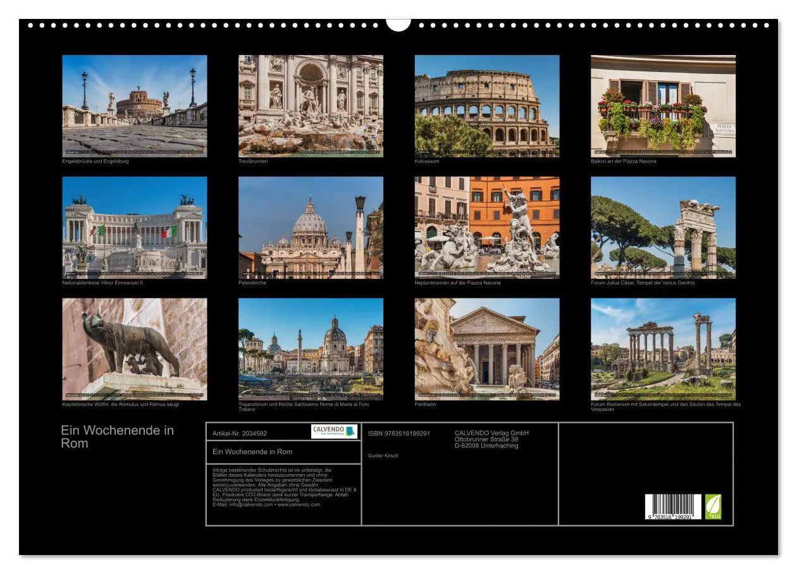Image resolution: width=797 pixels, height=574 pixels.
Task: Open the Pantheon photo
Action: [x=487, y=349]
